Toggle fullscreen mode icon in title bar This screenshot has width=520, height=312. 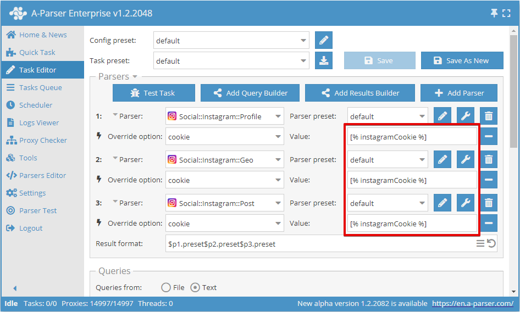click(506, 13)
